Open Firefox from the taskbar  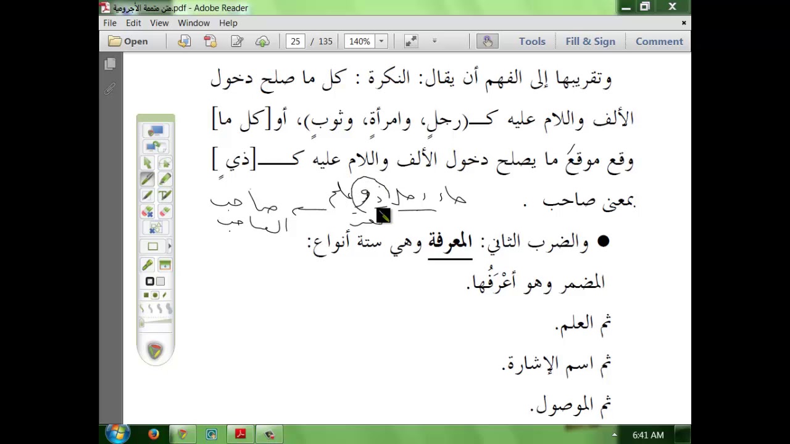(154, 434)
